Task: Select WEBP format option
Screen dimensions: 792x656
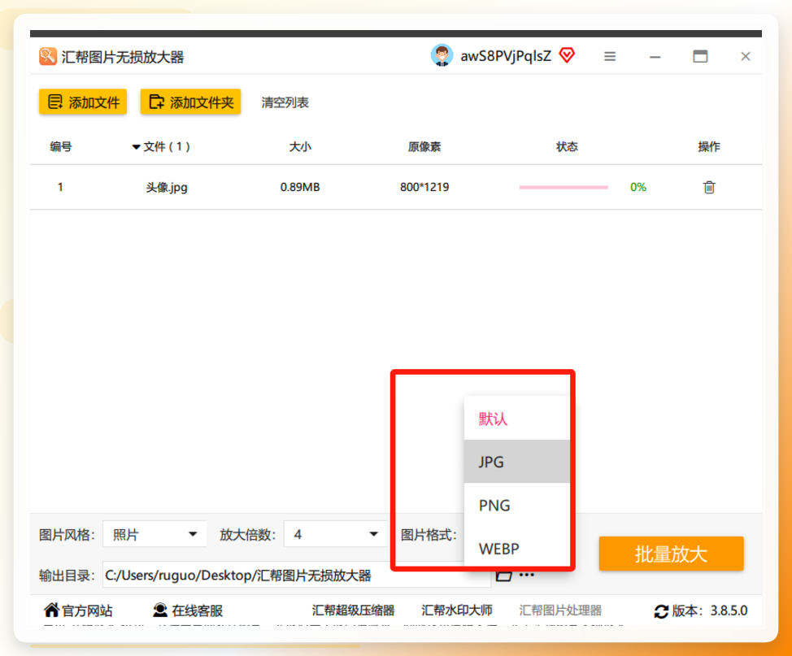Action: point(516,547)
